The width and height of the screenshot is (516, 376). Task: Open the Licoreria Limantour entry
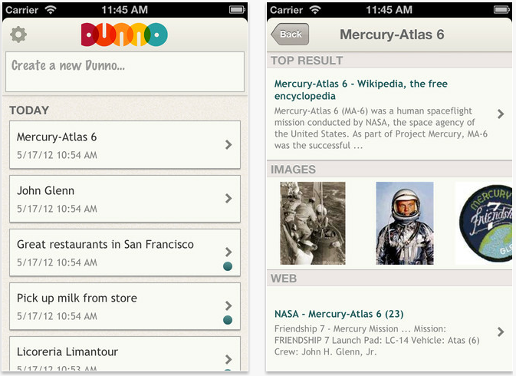coord(125,354)
